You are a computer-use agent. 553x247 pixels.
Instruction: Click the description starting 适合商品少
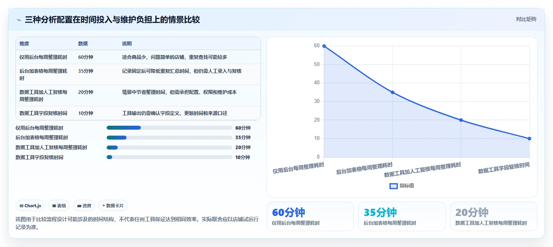click(175, 57)
